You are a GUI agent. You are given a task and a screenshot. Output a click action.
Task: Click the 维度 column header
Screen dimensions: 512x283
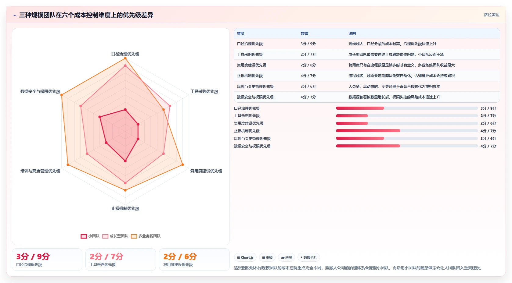pyautogui.click(x=241, y=34)
